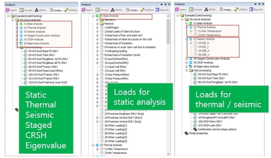
Task: Click the Layers tab icon in left panel
Action: coord(7,10)
